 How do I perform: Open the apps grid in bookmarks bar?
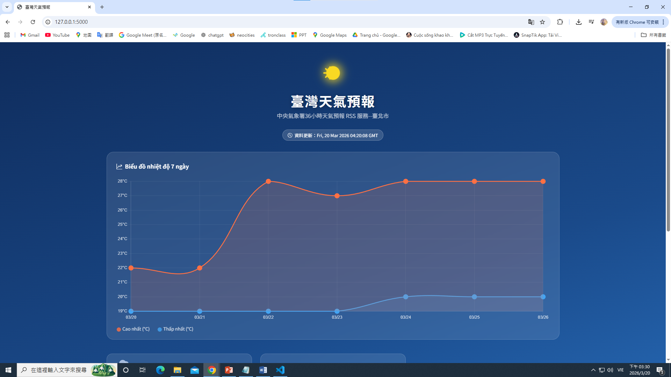pyautogui.click(x=7, y=35)
